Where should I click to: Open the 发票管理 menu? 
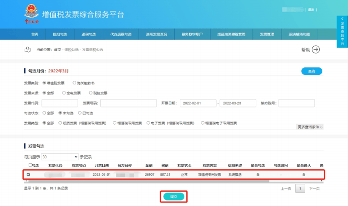tap(267, 34)
